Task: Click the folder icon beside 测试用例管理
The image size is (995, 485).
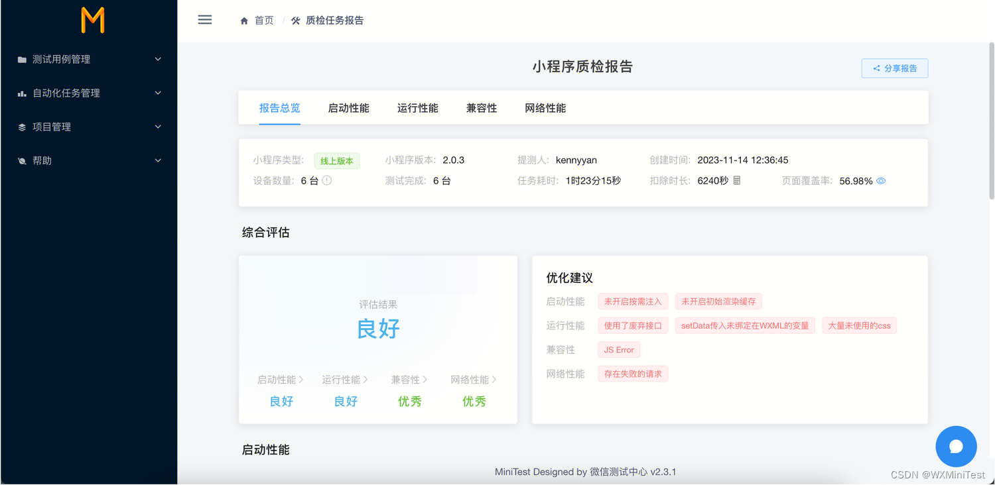Action: (21, 59)
